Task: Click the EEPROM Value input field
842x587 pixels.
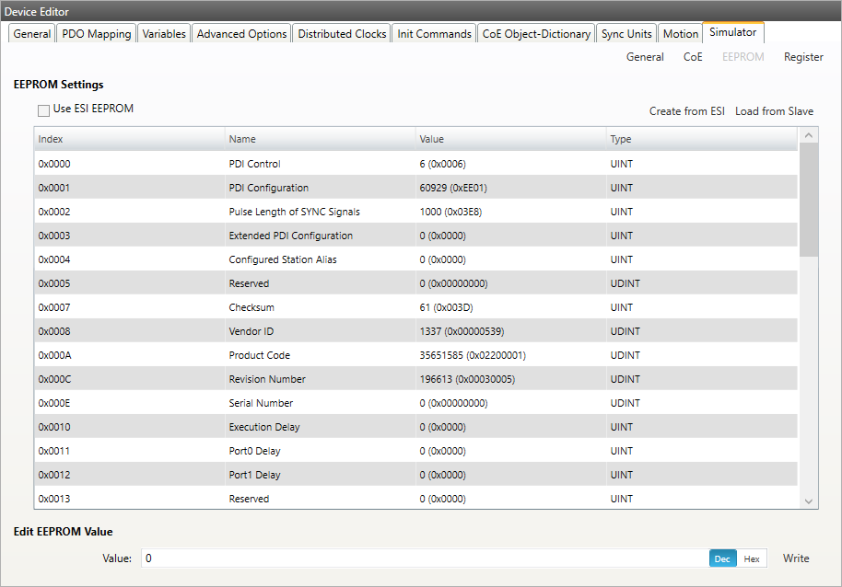Action: [x=424, y=558]
